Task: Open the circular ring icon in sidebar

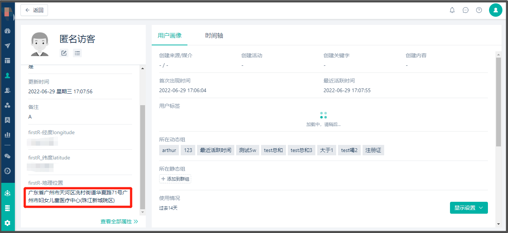Action: coord(7,171)
